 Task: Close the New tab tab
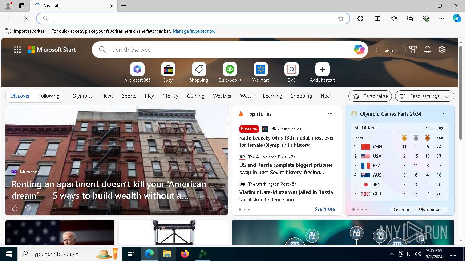(x=112, y=6)
